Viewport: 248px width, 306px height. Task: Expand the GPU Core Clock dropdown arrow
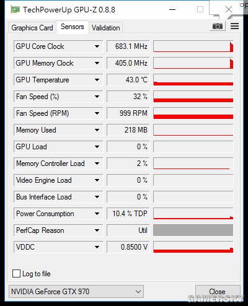(97, 46)
